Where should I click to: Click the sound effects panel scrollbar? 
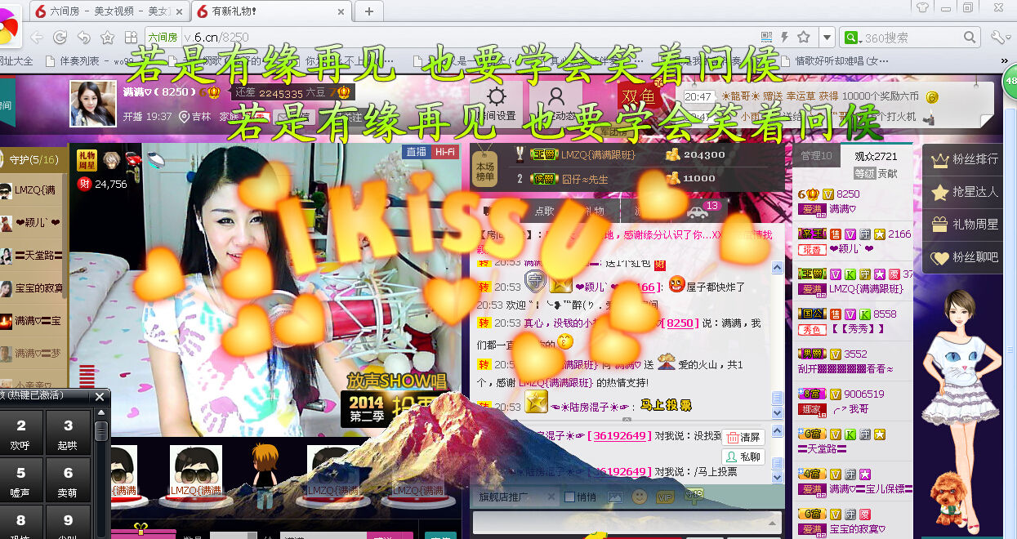[x=100, y=431]
